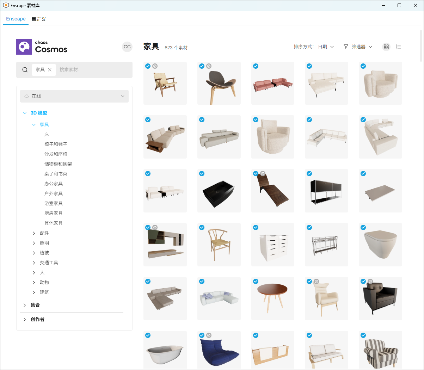Click the search magnifier icon
424x370 pixels.
coord(25,70)
